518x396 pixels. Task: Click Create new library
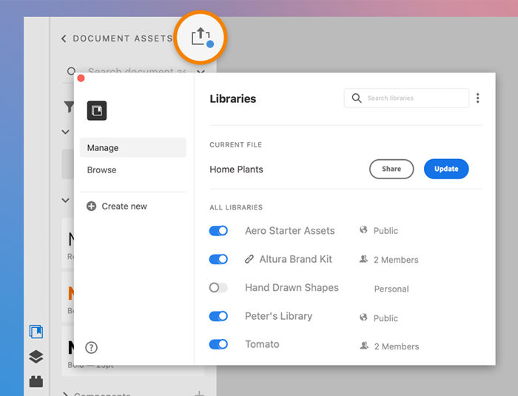[117, 207]
